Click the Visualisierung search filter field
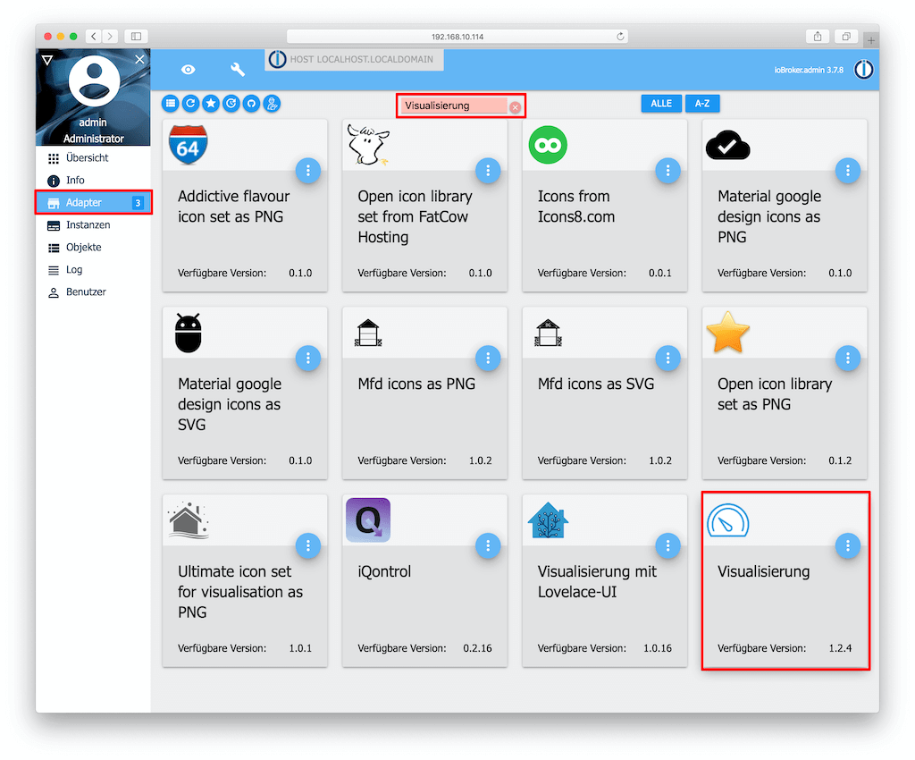Viewport: 915px width, 760px height. coord(453,106)
